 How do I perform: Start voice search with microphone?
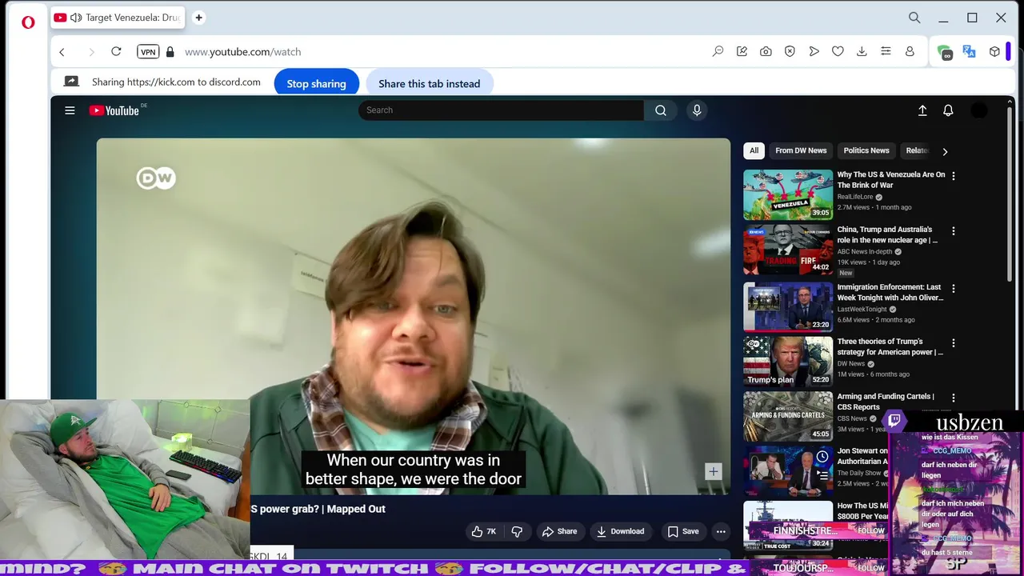[x=697, y=110]
